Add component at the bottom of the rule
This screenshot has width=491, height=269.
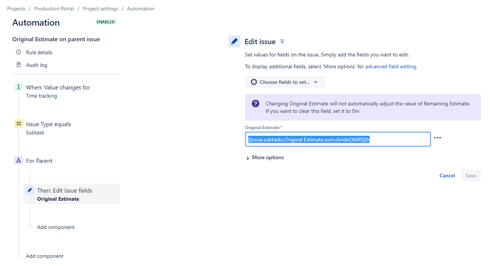(x=44, y=256)
